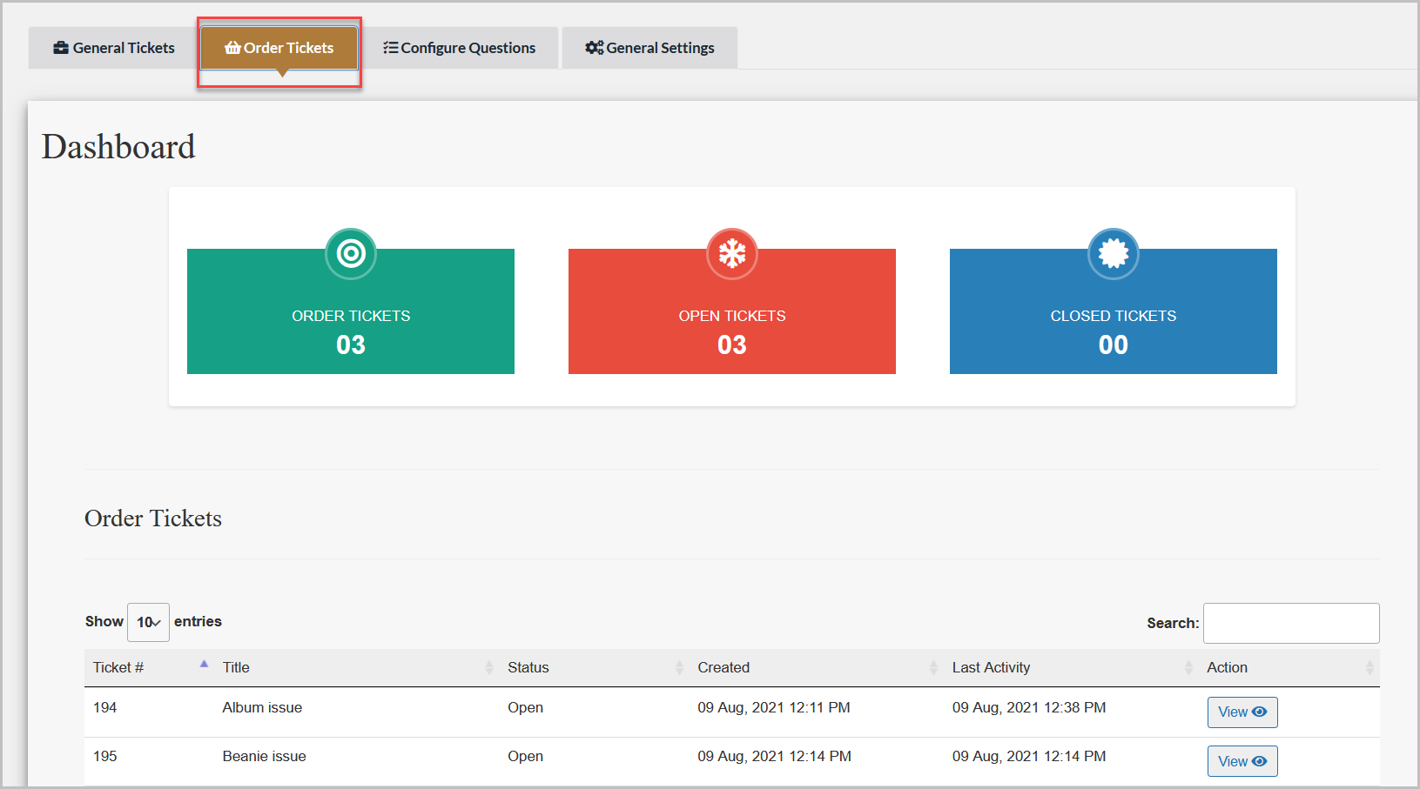Click View for the Beanie issue ticket
This screenshot has height=789, width=1420.
[1242, 760]
